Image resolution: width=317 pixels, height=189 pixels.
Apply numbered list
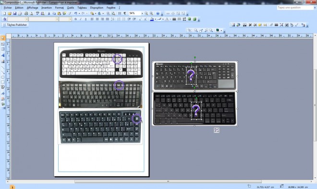(119, 19)
